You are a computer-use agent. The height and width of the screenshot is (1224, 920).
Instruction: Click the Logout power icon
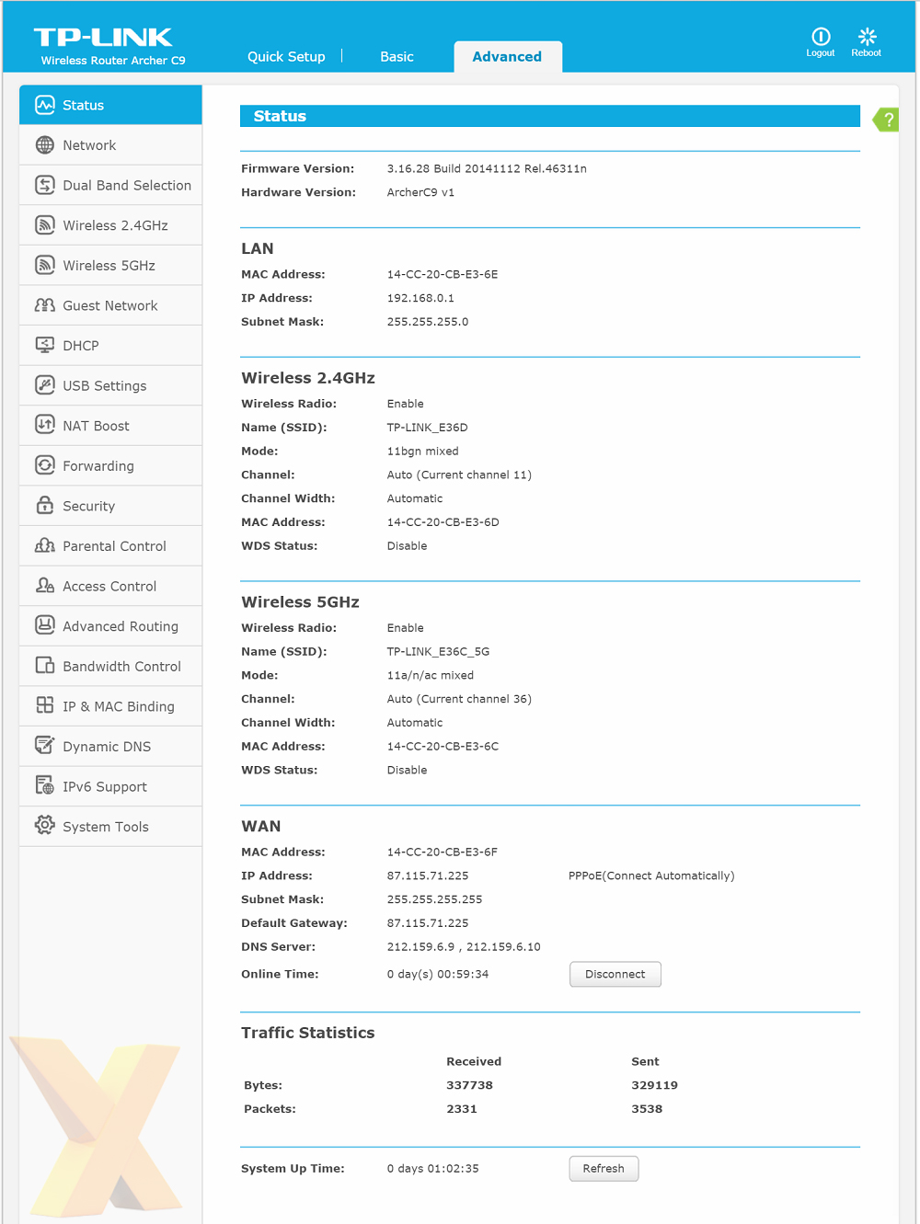[821, 36]
